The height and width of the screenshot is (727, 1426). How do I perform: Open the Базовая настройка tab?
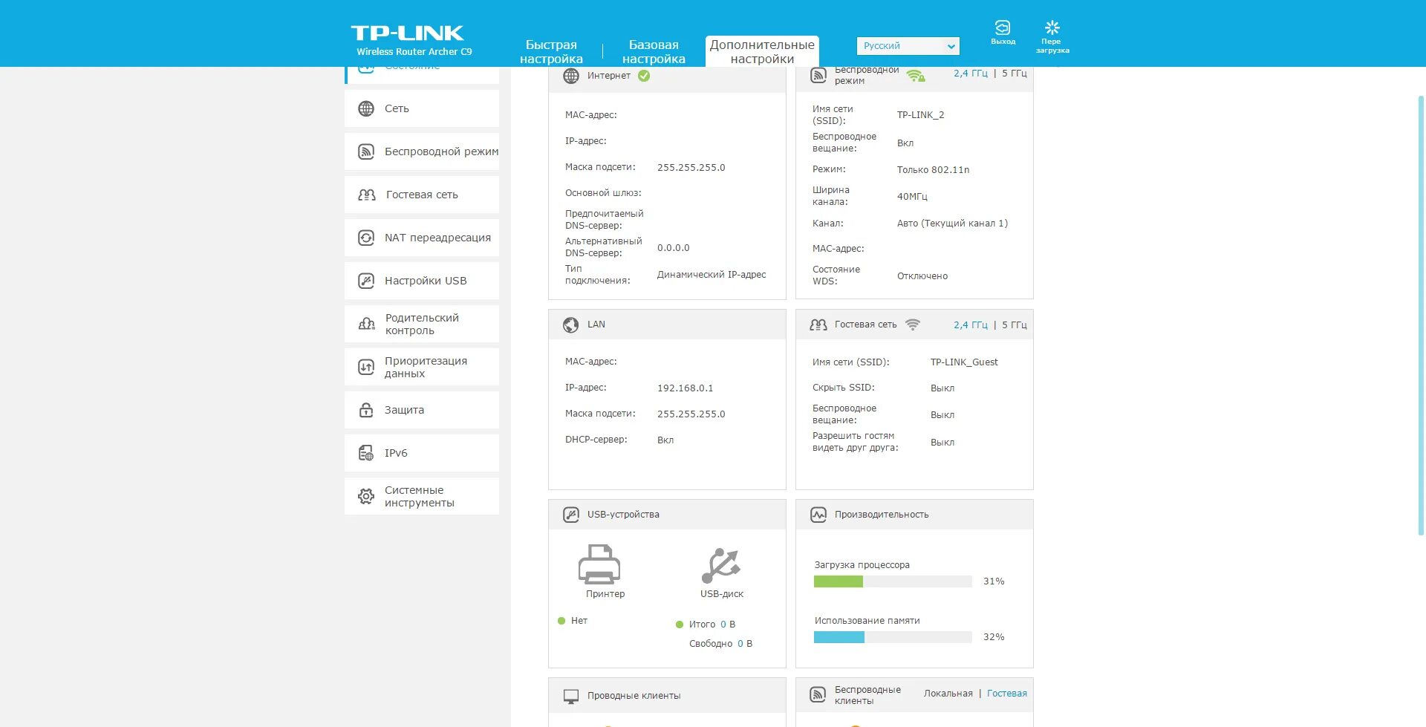click(x=654, y=52)
